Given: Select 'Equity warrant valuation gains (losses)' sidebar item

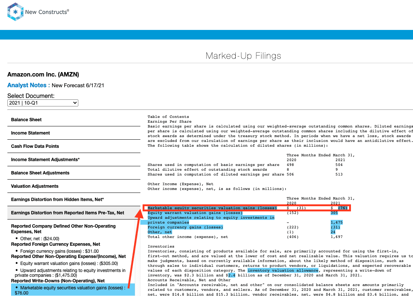Looking at the screenshot, I should (x=69, y=263).
